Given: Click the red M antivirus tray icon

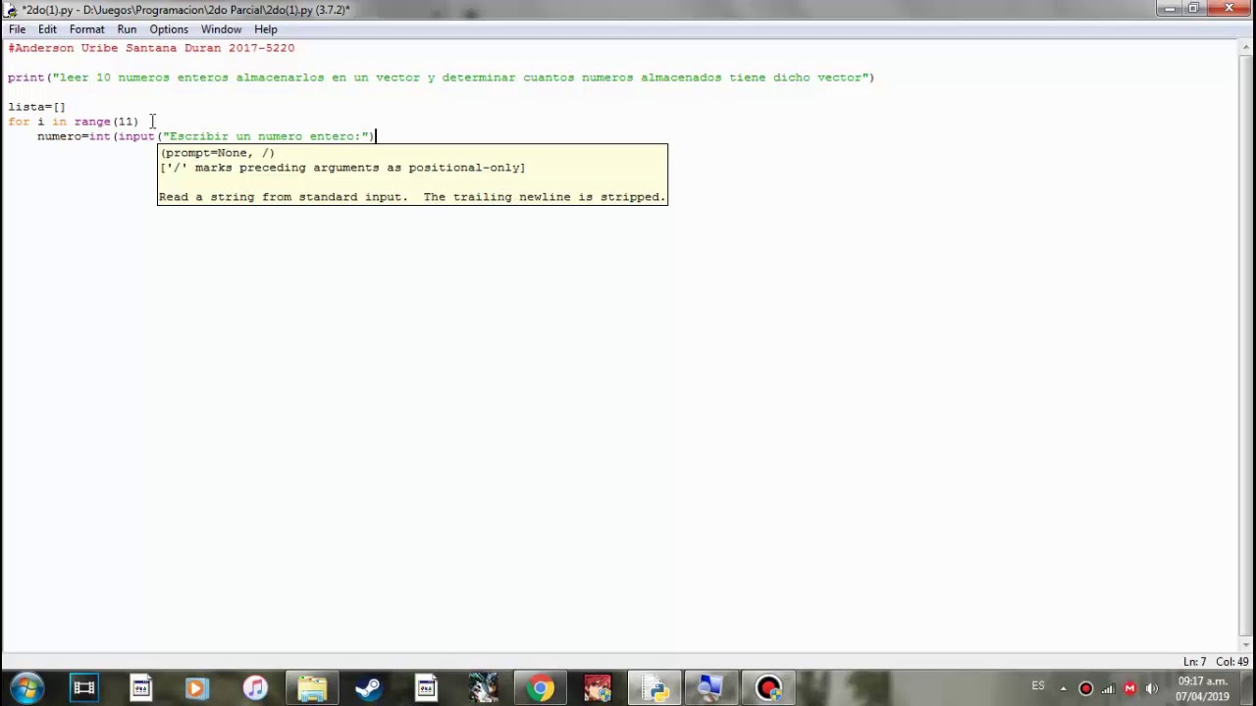Looking at the screenshot, I should pos(1129,688).
